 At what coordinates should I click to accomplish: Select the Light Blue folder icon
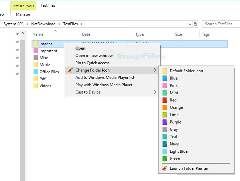(x=165, y=151)
